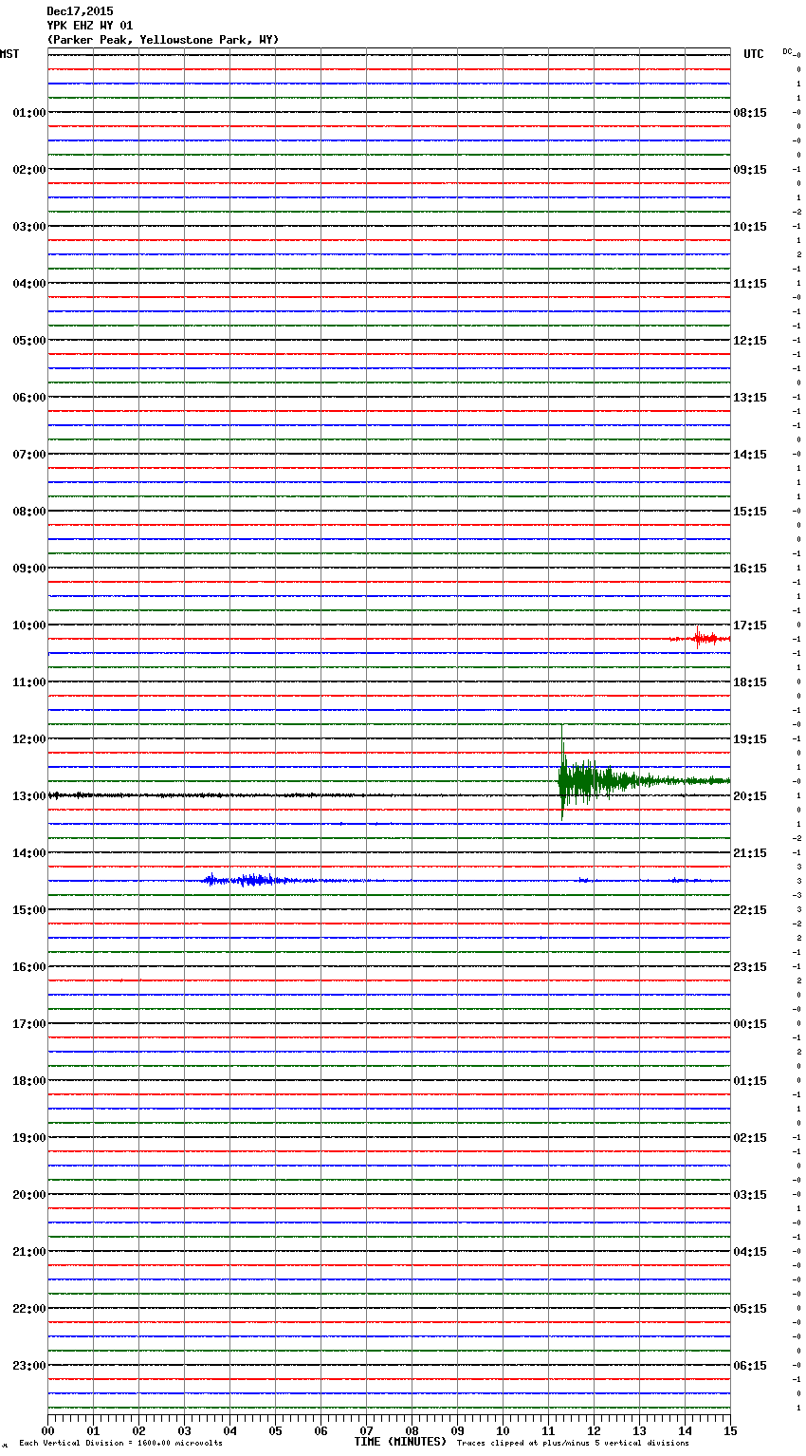Click the Traces clipped at plus/minus footnote
The width and height of the screenshot is (806, 1456).
[573, 1443]
